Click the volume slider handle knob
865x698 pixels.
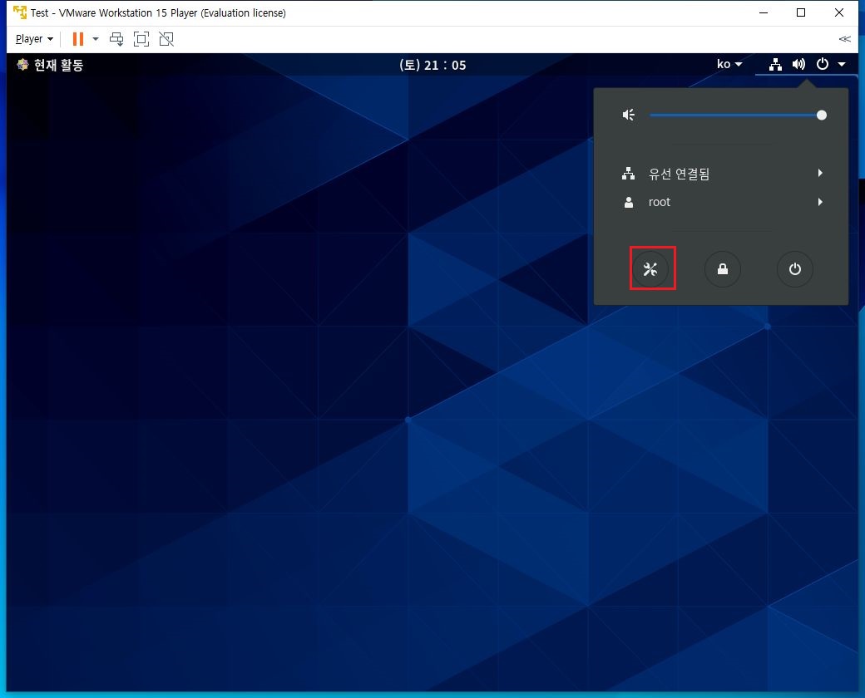coord(822,116)
